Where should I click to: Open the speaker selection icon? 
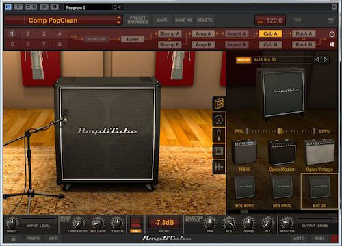pos(219,120)
